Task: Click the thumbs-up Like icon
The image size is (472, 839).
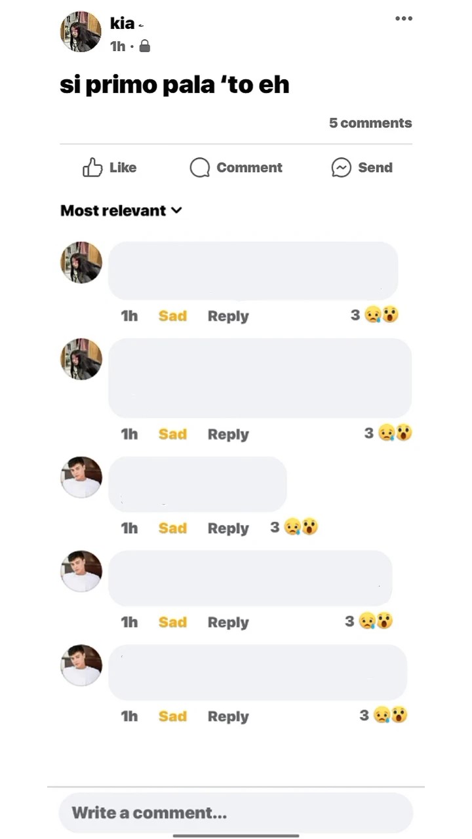Action: (92, 168)
